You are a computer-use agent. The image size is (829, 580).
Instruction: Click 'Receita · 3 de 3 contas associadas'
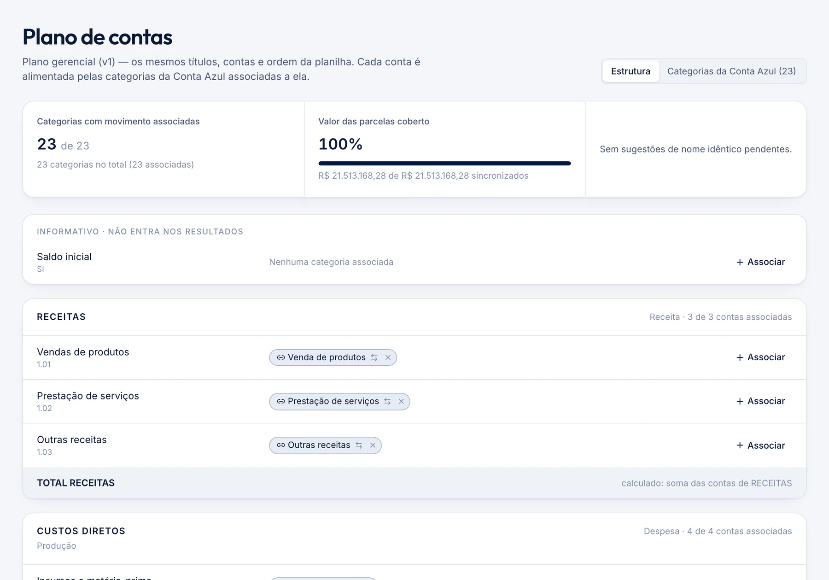pyautogui.click(x=720, y=317)
